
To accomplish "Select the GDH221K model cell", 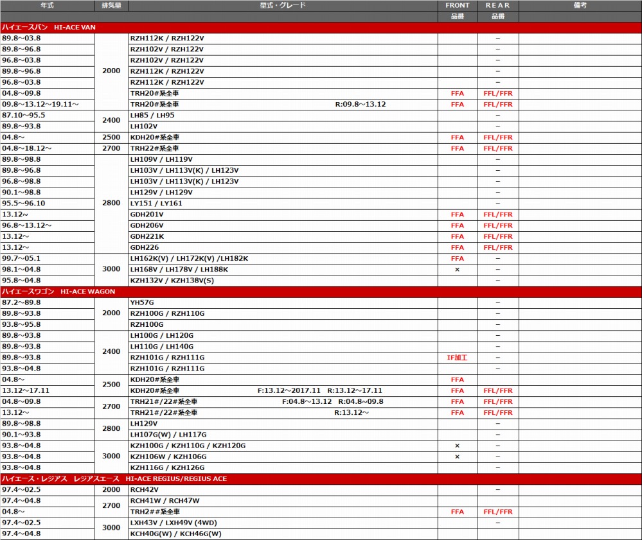I will tap(283, 236).
